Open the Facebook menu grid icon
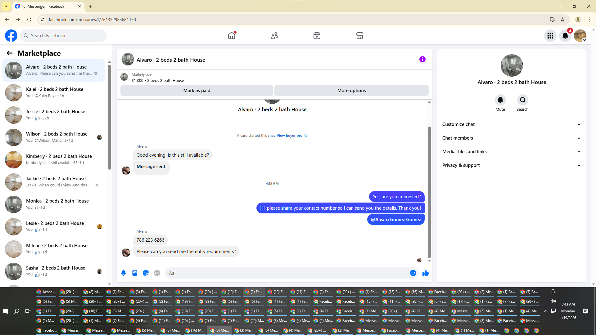 coord(550,36)
